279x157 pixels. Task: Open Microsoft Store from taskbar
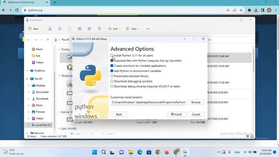[149, 152]
